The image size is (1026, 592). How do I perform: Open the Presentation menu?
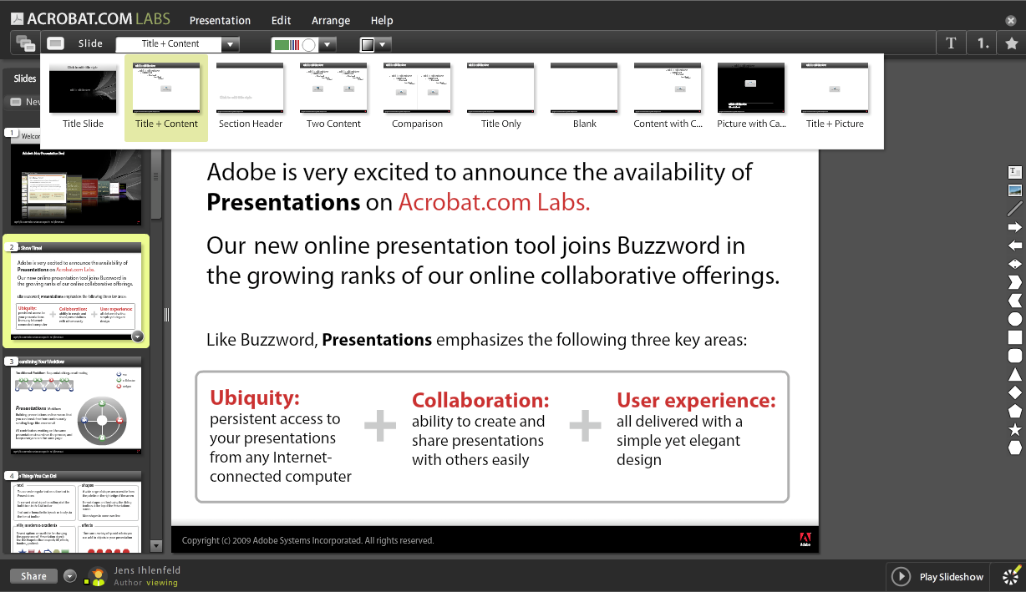220,19
